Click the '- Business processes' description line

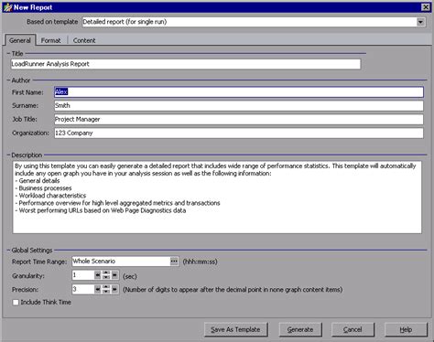click(43, 188)
